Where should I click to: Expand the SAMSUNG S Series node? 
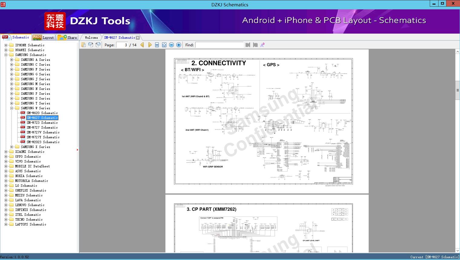(x=11, y=98)
